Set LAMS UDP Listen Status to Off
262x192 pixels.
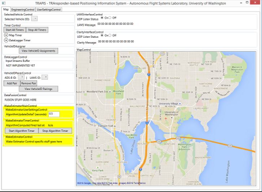[110, 18]
